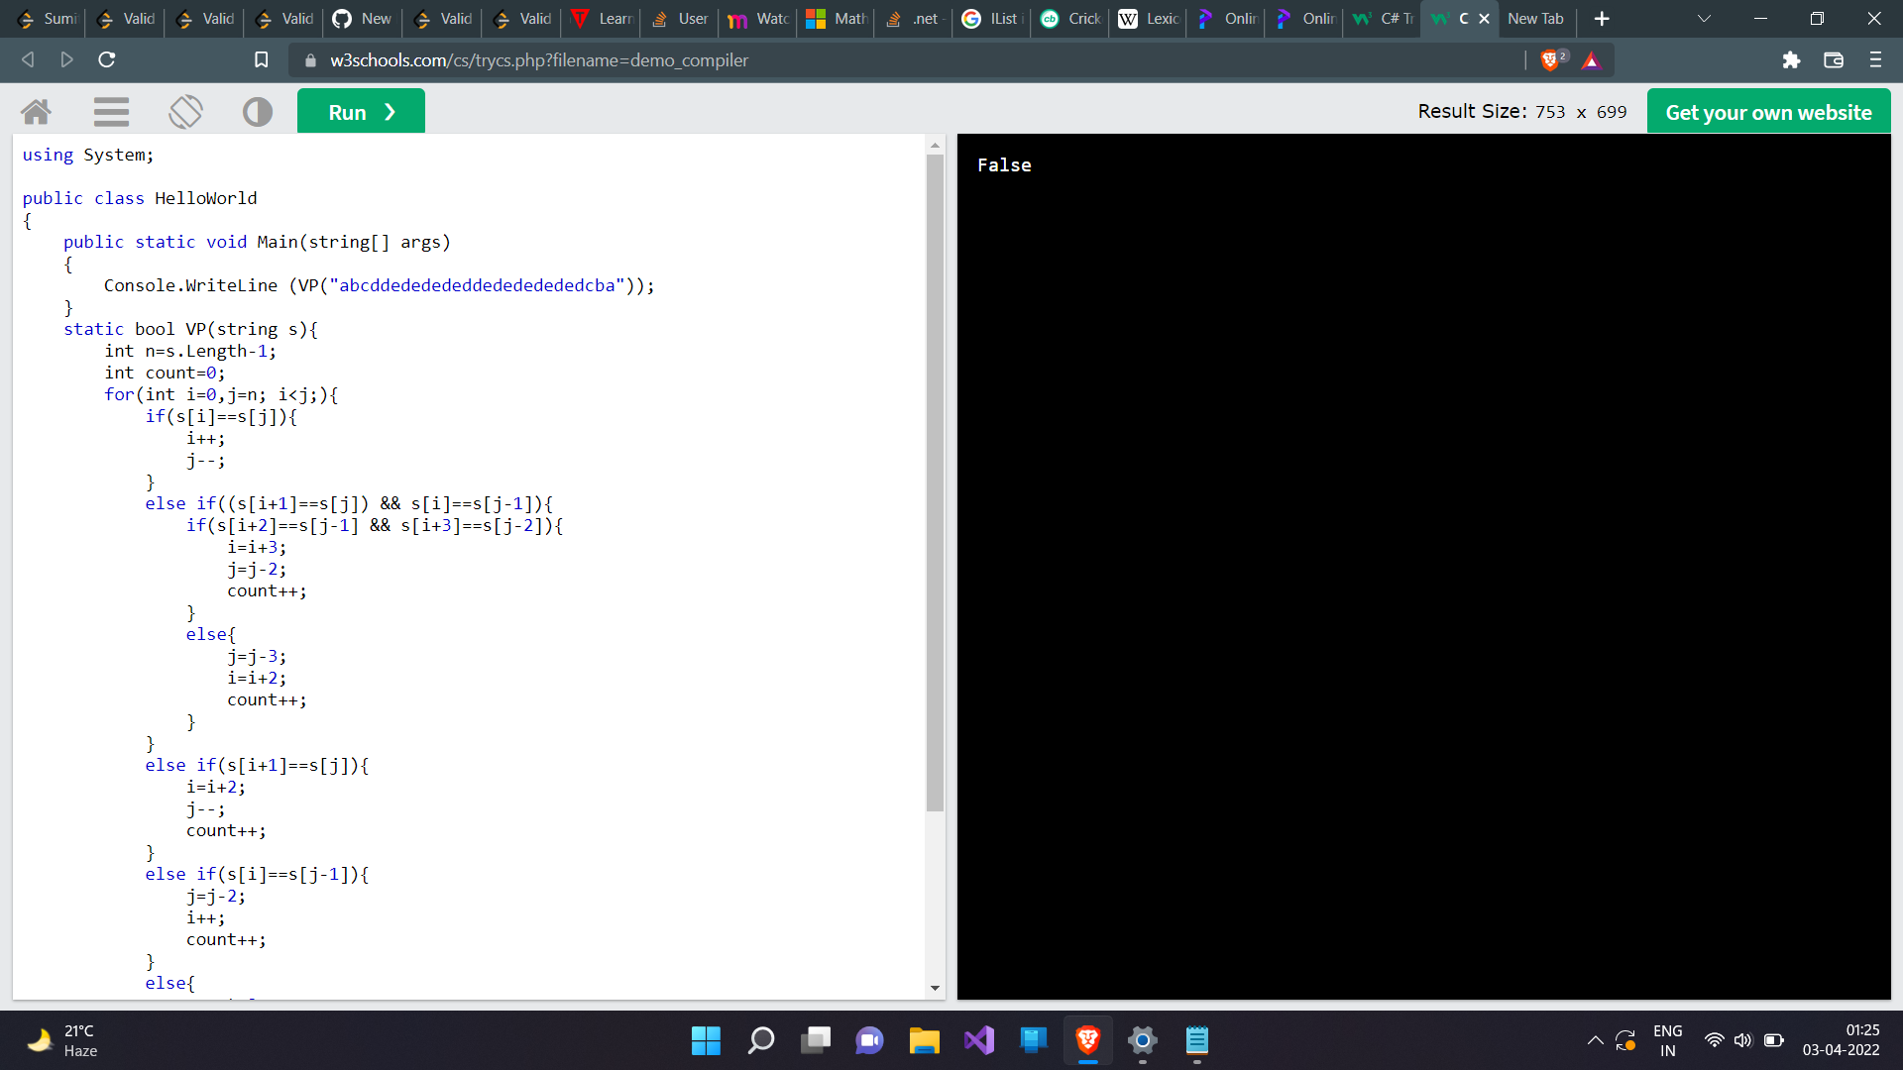
Task: Click the rotate orientation icon
Action: (x=185, y=112)
